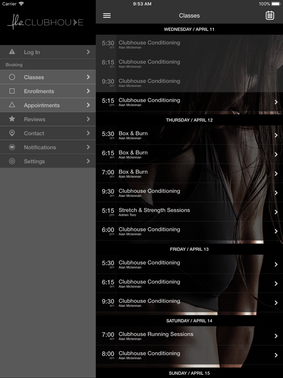Open the Log In menu item
The width and height of the screenshot is (283, 378).
tap(48, 52)
